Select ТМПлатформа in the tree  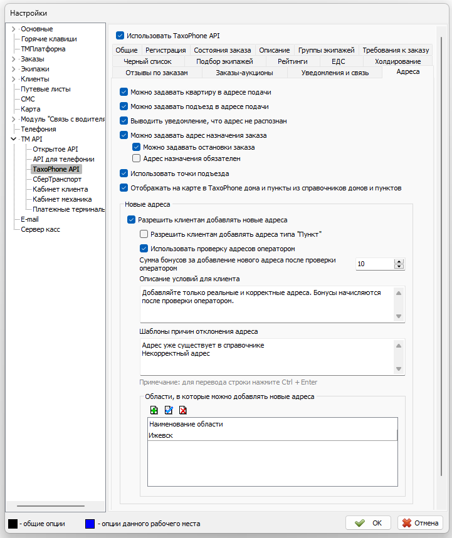point(43,49)
